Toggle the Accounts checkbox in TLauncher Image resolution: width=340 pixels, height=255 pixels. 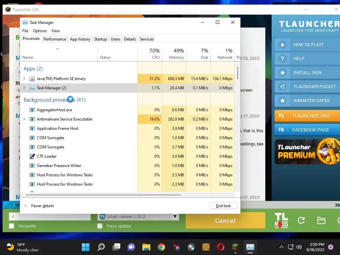(12, 226)
